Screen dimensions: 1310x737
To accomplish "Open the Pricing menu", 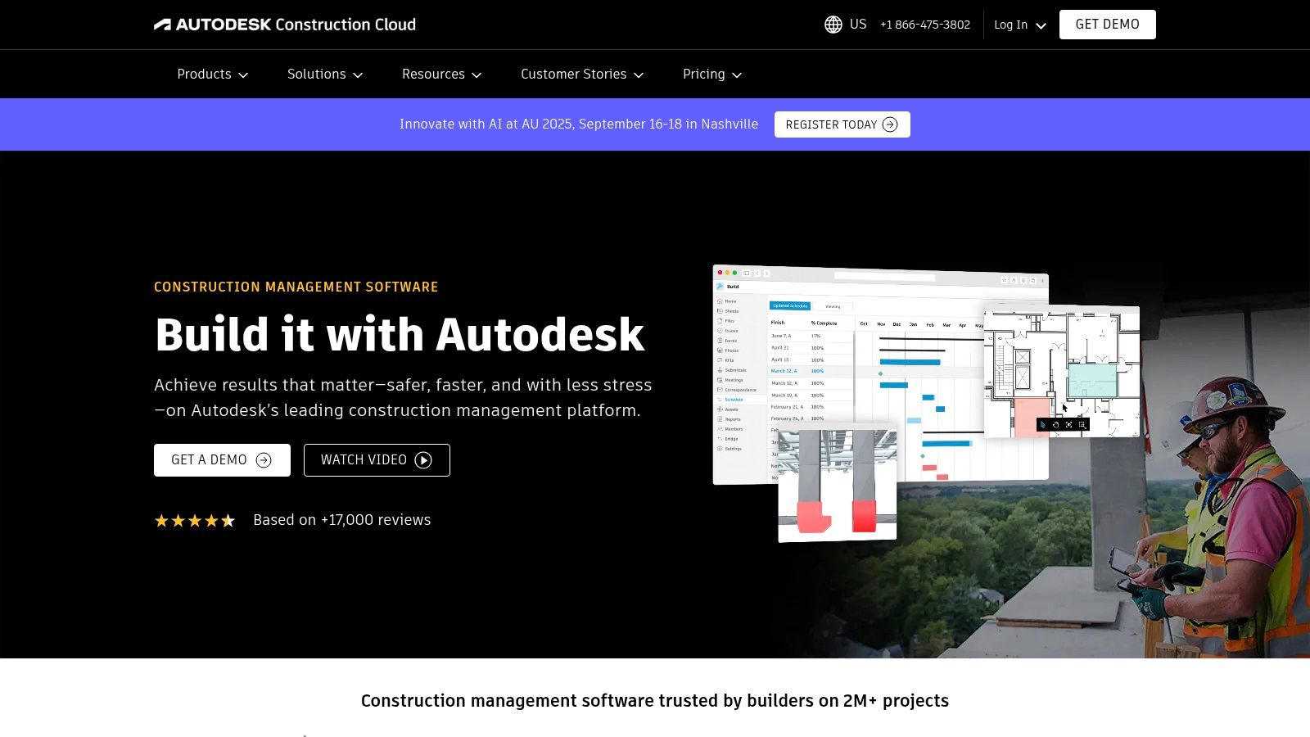I will click(712, 75).
